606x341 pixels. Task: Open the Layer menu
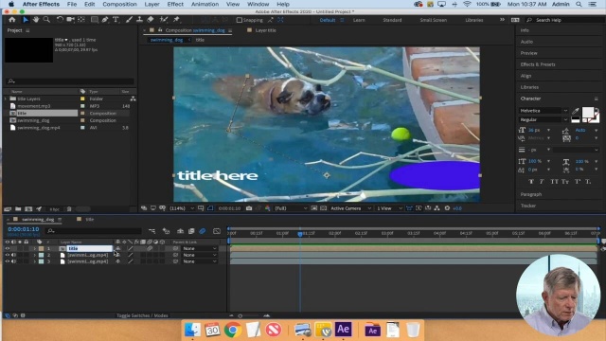pyautogui.click(x=151, y=4)
